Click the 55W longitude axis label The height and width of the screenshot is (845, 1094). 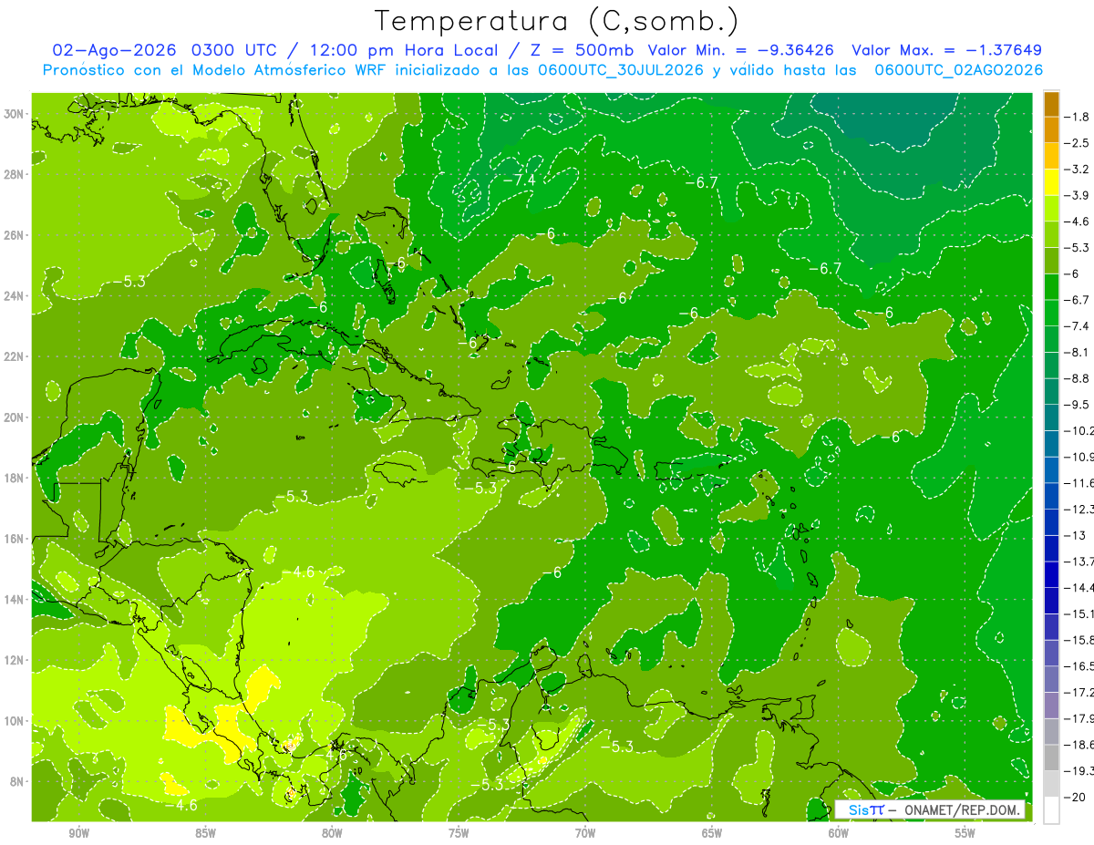965,833
